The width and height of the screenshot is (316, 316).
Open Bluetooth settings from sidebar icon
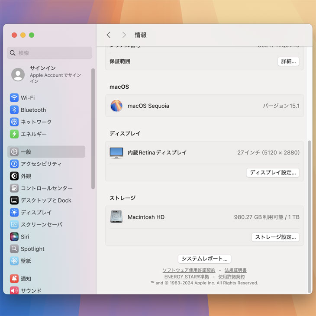[x=14, y=110]
